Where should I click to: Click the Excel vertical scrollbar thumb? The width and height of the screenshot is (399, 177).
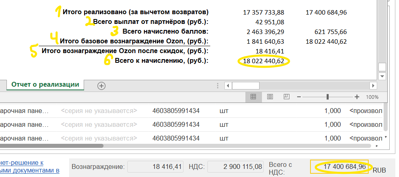pos(382,67)
